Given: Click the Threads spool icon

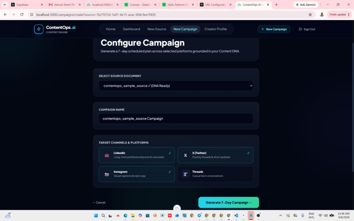Looking at the screenshot, I should click(x=185, y=174).
